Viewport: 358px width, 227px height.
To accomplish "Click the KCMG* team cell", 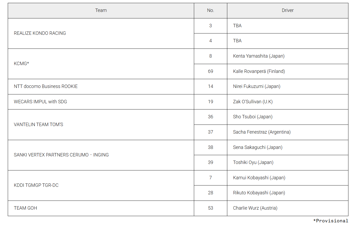I will point(21,64).
